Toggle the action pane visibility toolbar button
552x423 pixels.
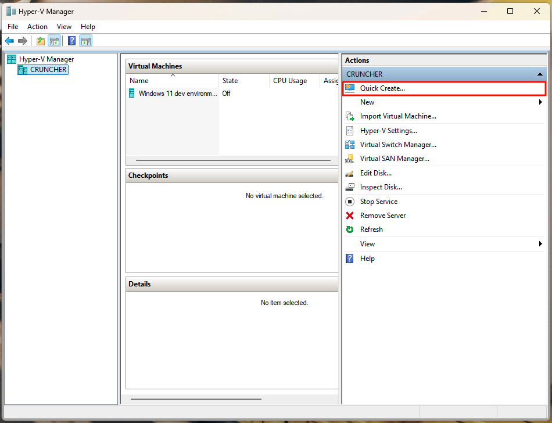85,41
